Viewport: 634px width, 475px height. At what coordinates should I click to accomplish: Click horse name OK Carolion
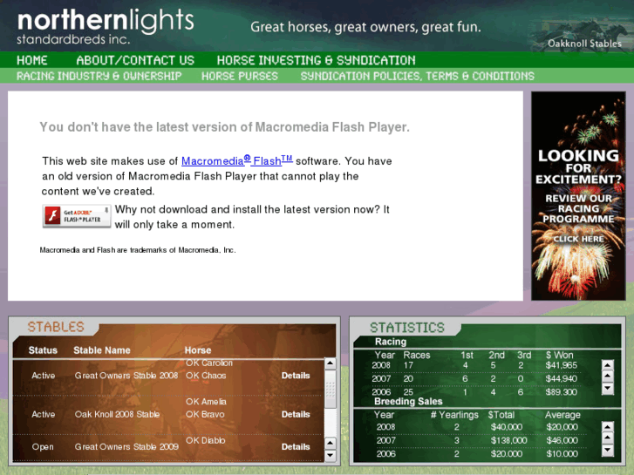tap(209, 363)
